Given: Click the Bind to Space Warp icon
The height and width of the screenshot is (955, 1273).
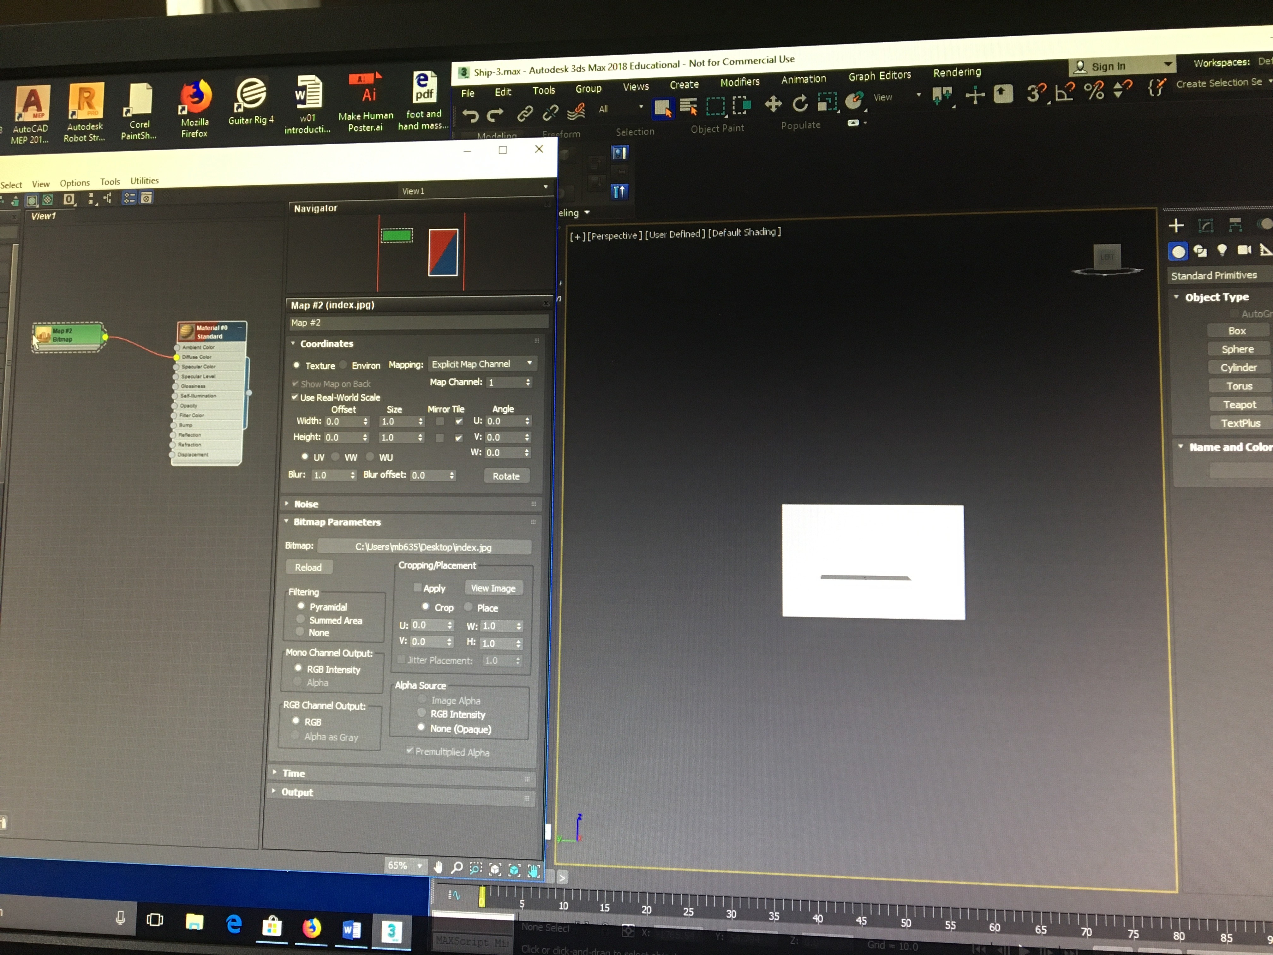Looking at the screenshot, I should pyautogui.click(x=577, y=111).
